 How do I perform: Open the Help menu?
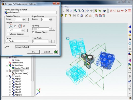[66, 6]
